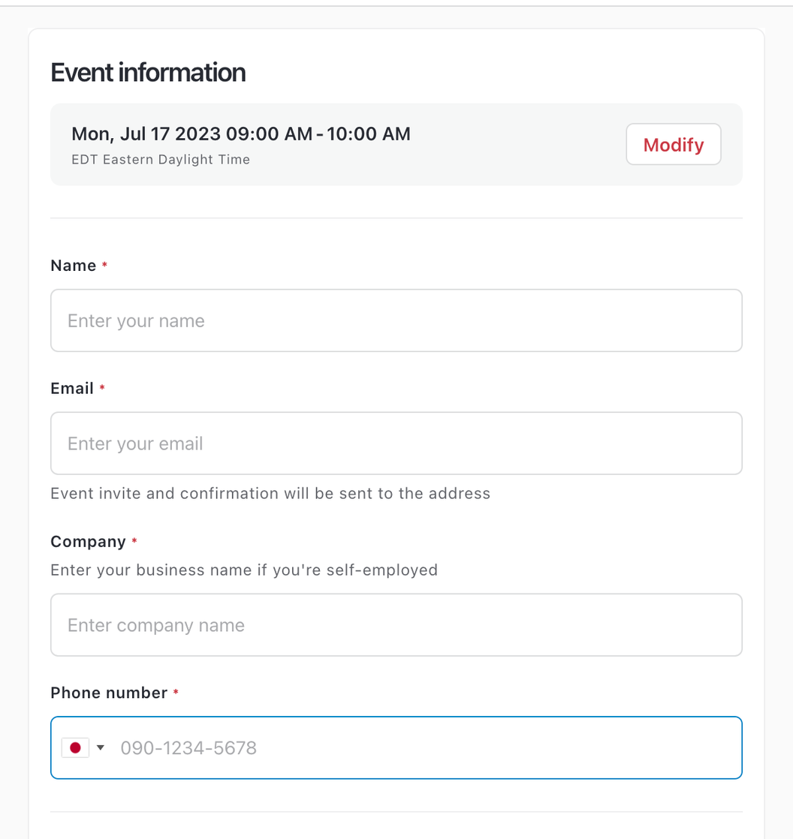Click into the phone number text field
The width and height of the screenshot is (793, 839).
click(426, 747)
